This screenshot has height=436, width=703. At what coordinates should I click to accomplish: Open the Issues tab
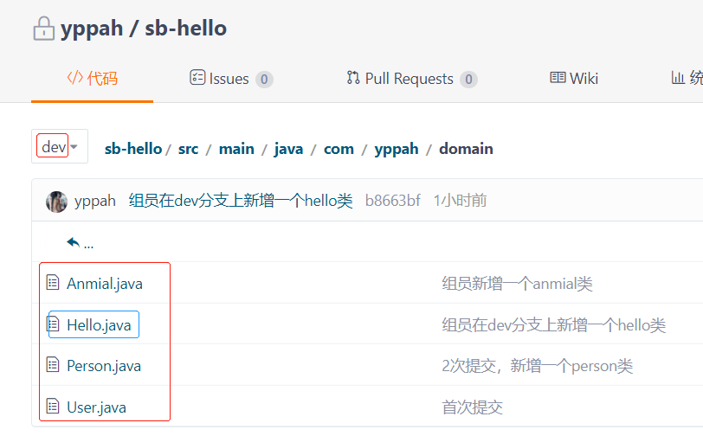tap(231, 79)
